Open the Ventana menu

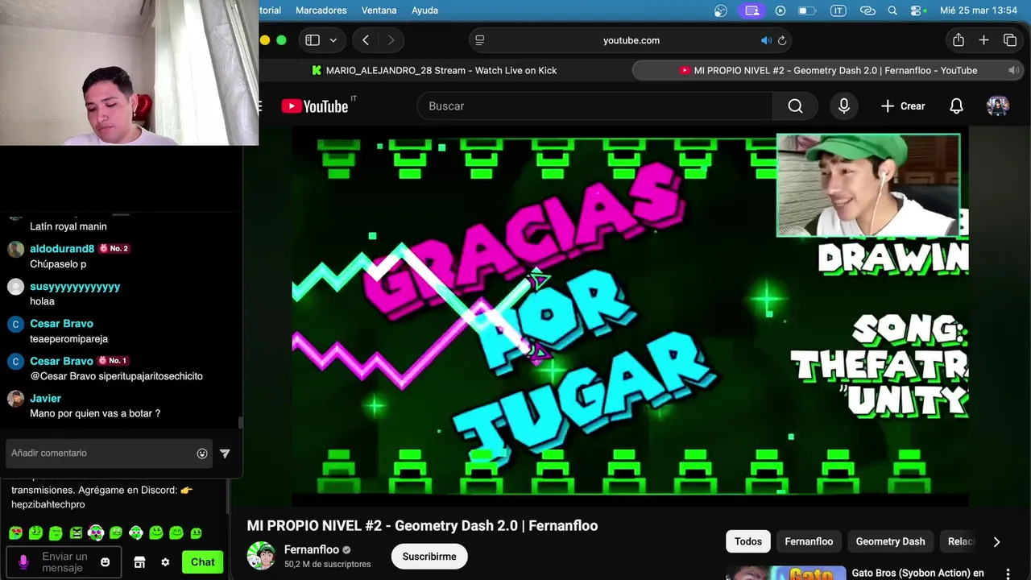[379, 10]
